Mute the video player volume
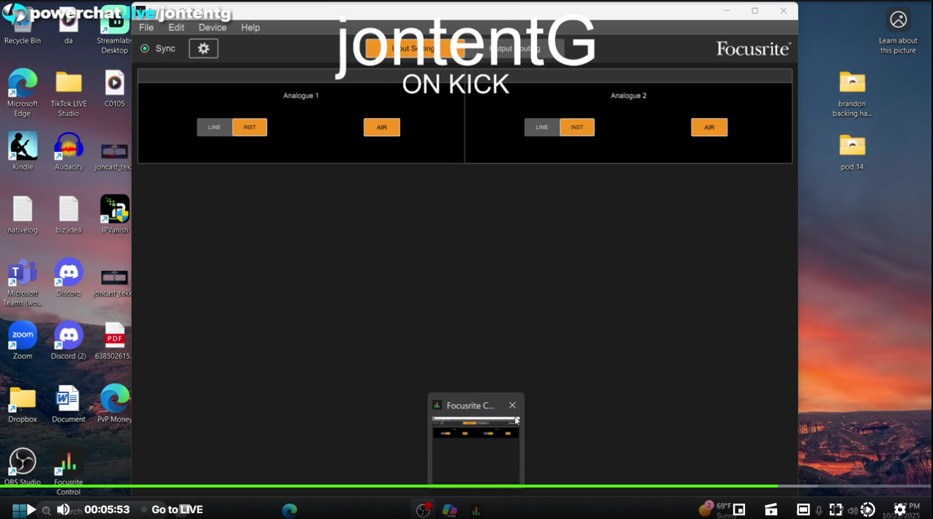933x519 pixels. point(64,509)
